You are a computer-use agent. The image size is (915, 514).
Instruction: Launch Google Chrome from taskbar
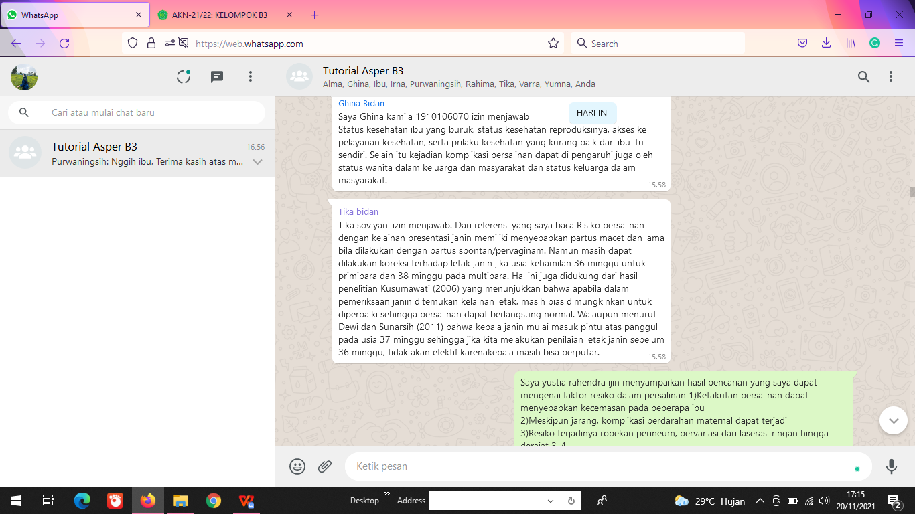click(214, 501)
